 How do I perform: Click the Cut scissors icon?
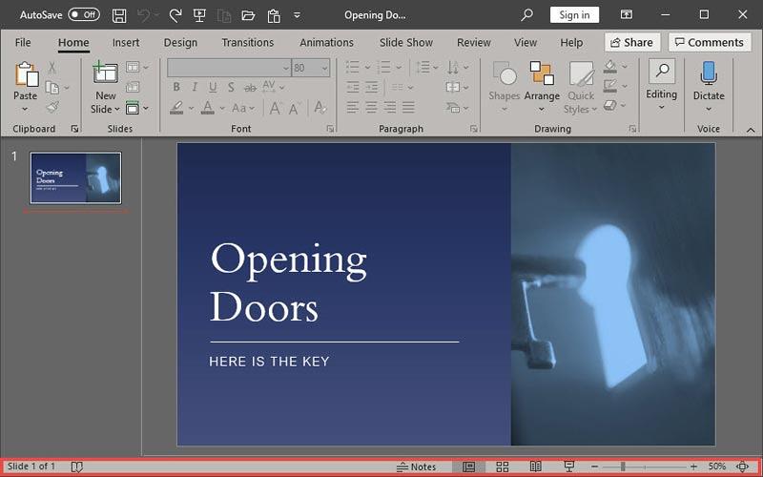pos(52,67)
